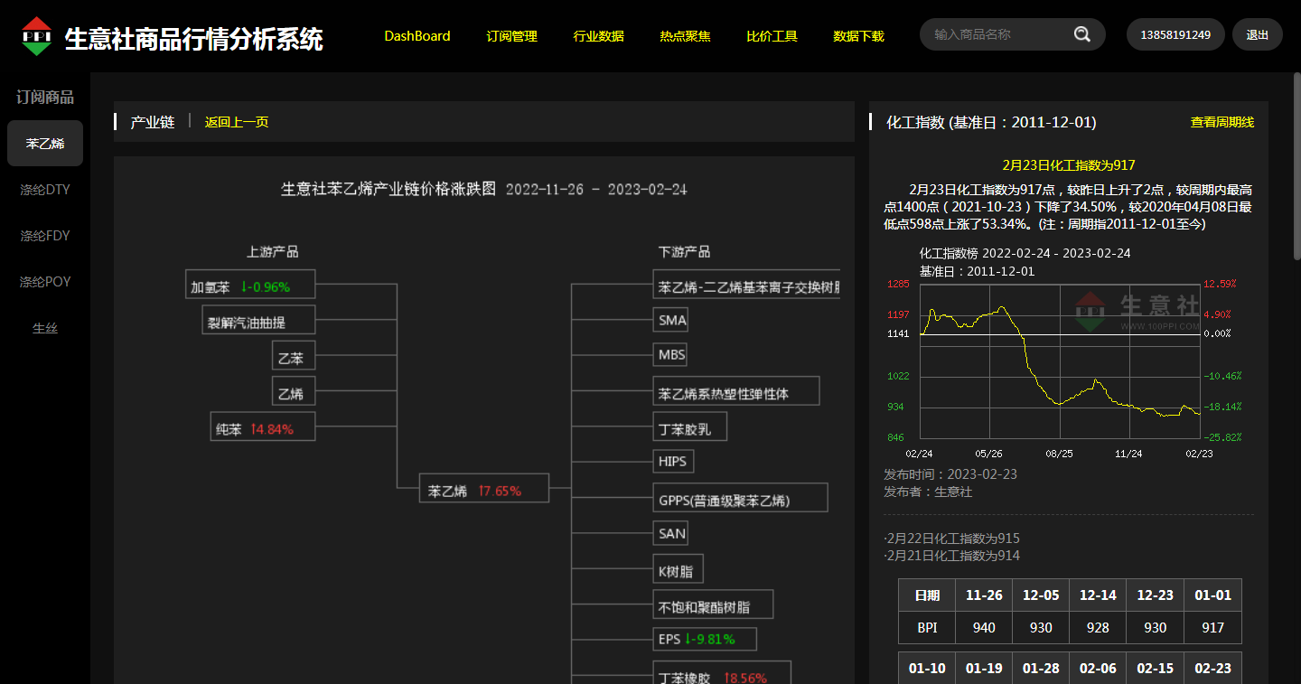
Task: Open the DashBoard menu item
Action: (417, 36)
